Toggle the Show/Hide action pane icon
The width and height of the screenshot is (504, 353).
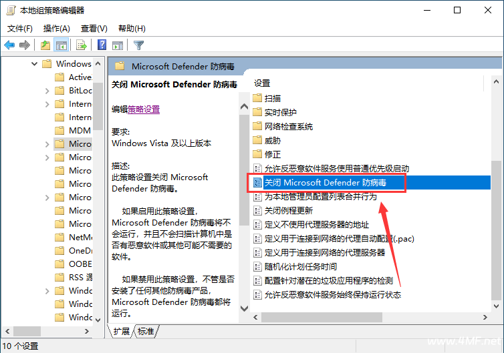point(118,45)
